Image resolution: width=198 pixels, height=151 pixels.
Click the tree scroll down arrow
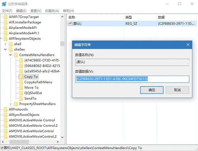62,137
